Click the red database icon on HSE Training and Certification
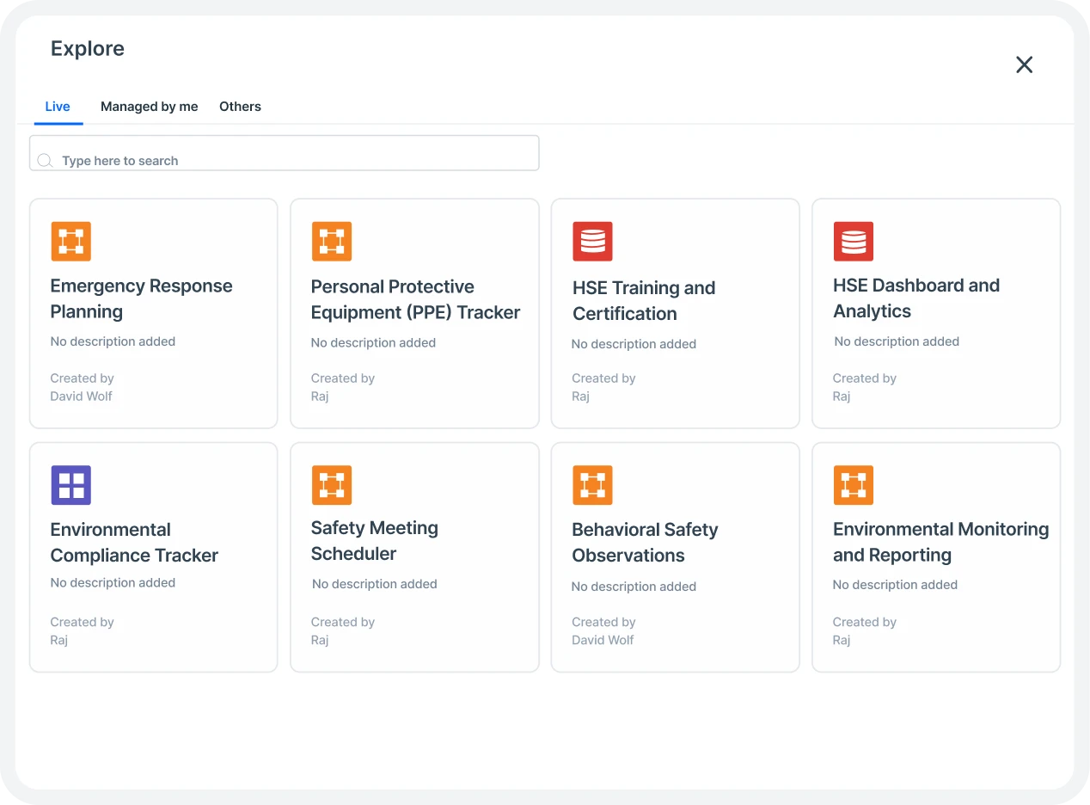1090x805 pixels. [592, 242]
